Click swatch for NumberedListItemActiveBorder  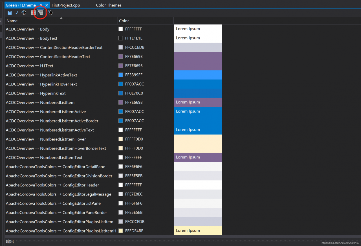(121, 121)
